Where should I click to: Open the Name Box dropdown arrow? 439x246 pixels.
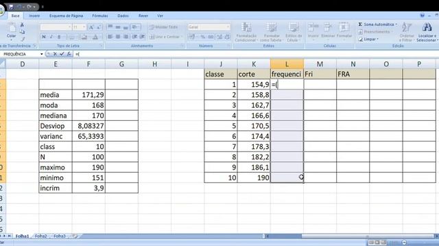point(42,54)
